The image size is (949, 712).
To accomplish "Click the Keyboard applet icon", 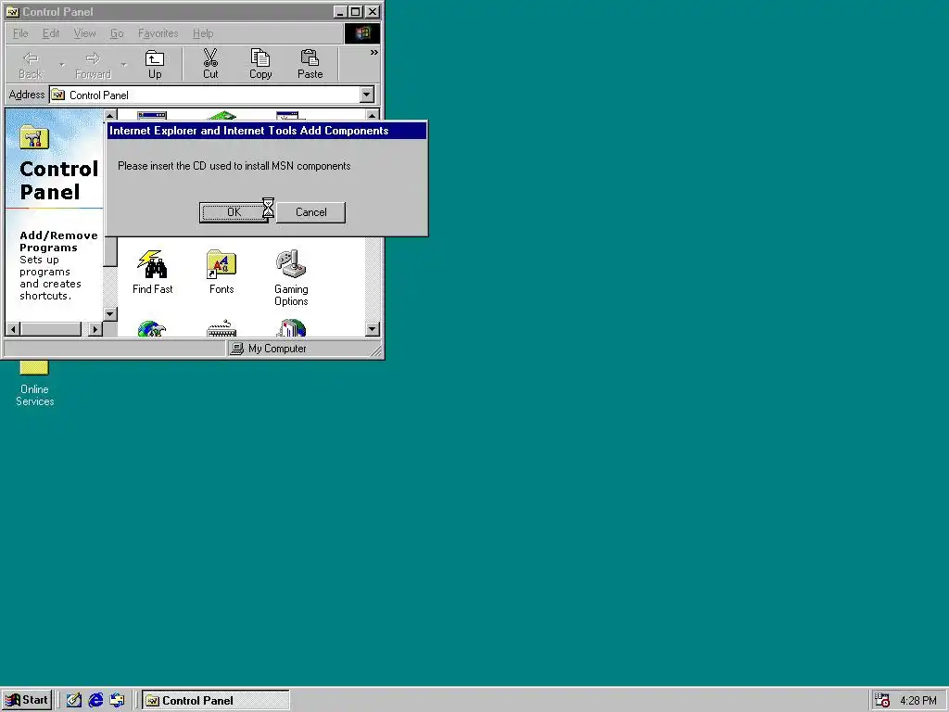I will pyautogui.click(x=221, y=328).
